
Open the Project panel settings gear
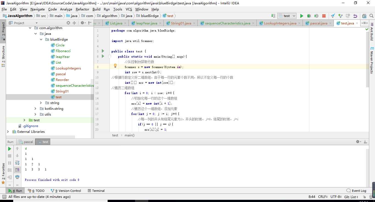click(x=83, y=23)
